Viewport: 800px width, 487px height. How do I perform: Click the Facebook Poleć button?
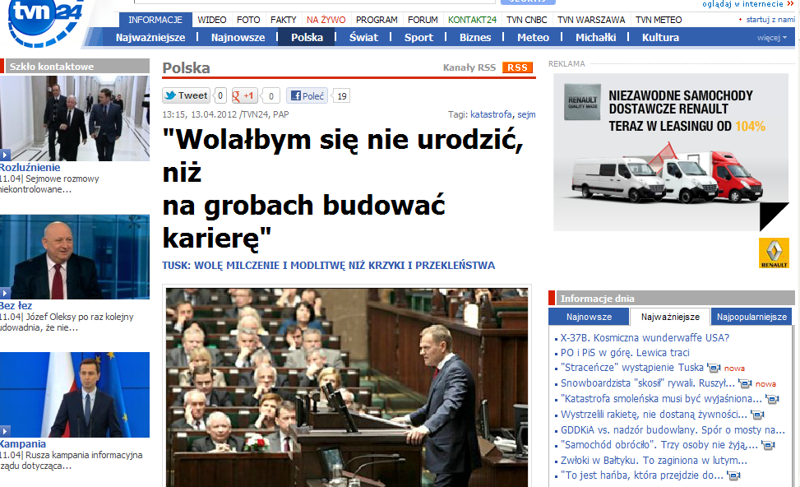coord(308,95)
